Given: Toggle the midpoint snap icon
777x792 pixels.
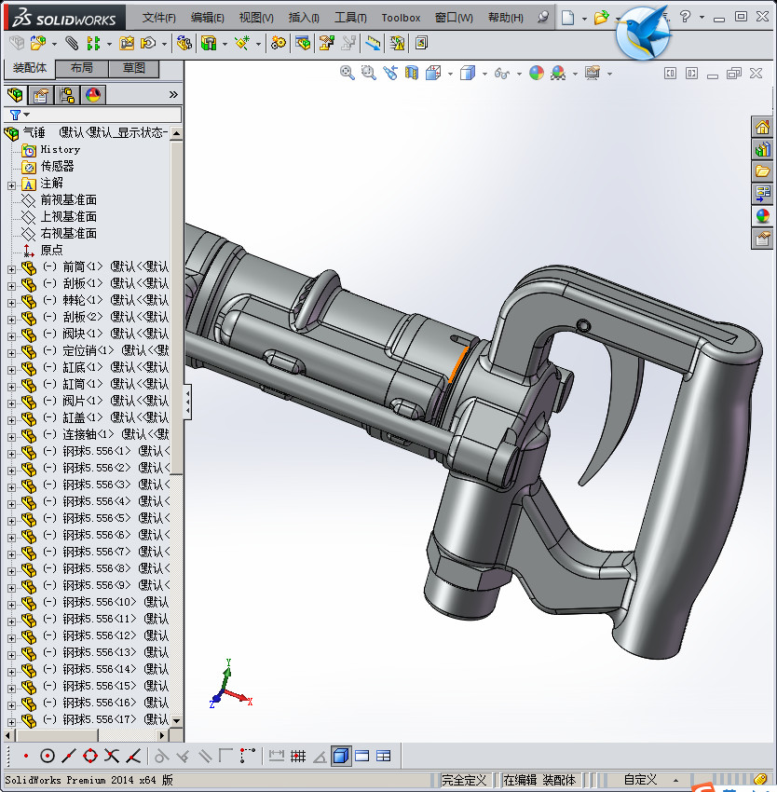Looking at the screenshot, I should coord(69,757).
